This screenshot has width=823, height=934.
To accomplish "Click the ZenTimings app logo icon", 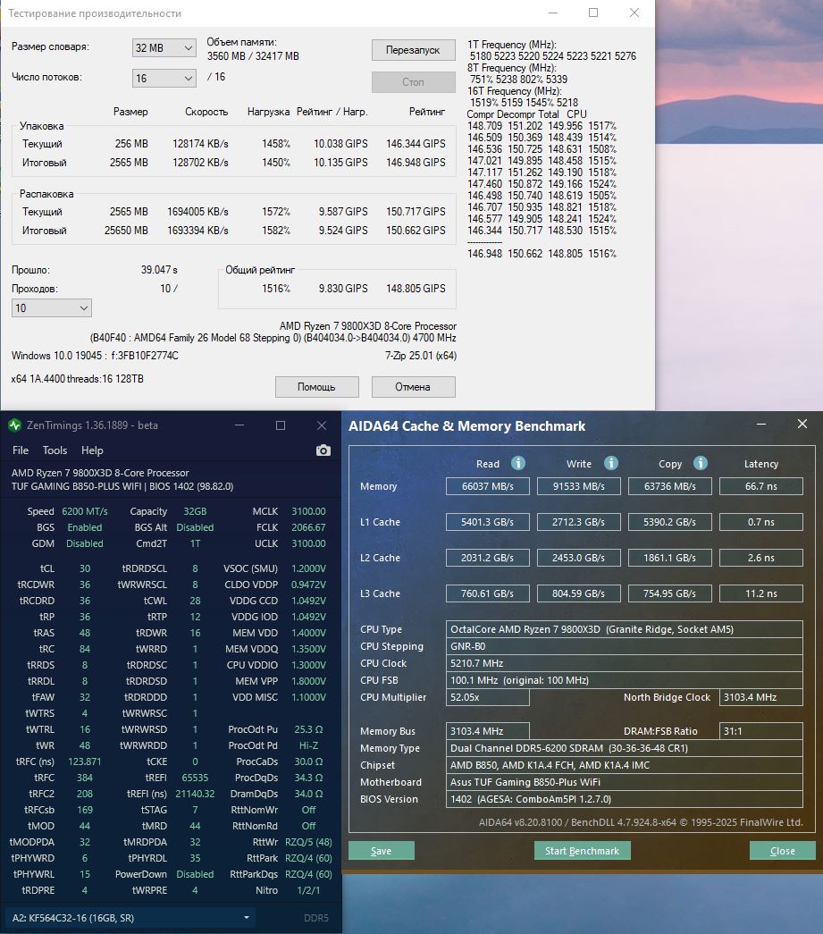I will (14, 425).
